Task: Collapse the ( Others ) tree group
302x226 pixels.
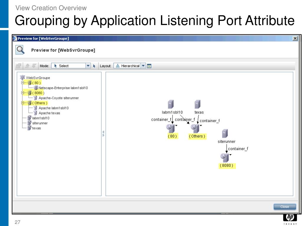Action: 22,103
